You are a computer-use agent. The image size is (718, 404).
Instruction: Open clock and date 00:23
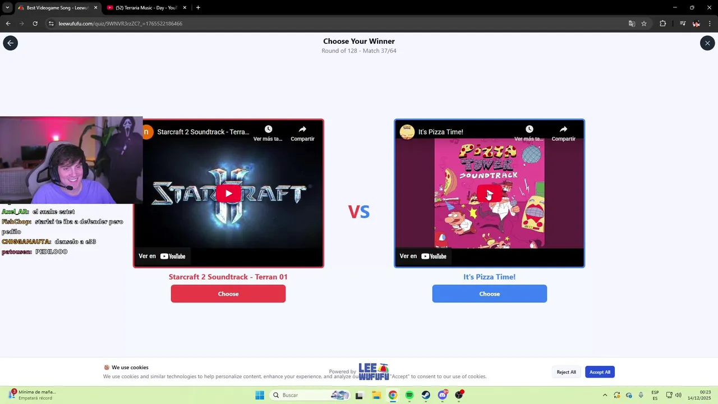point(700,395)
